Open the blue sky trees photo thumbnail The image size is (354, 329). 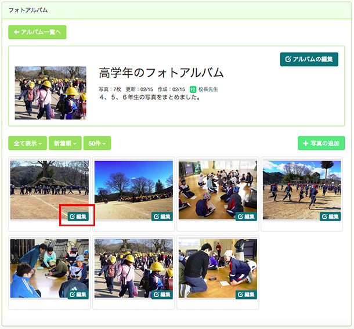pyautogui.click(x=133, y=190)
